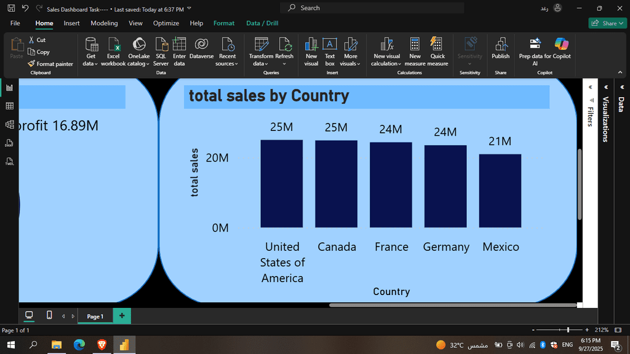Open the DAX query view icon
Screen dimensions: 630x354
click(x=9, y=144)
